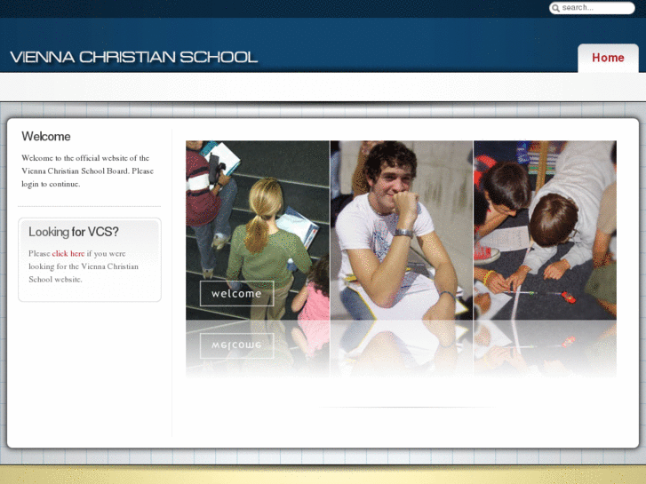Click text "looking for the Vienna Christian"
This screenshot has height=484, width=646.
(84, 266)
